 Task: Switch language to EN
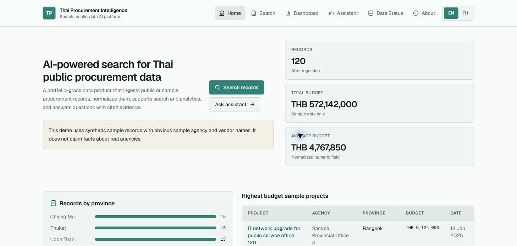pos(451,13)
